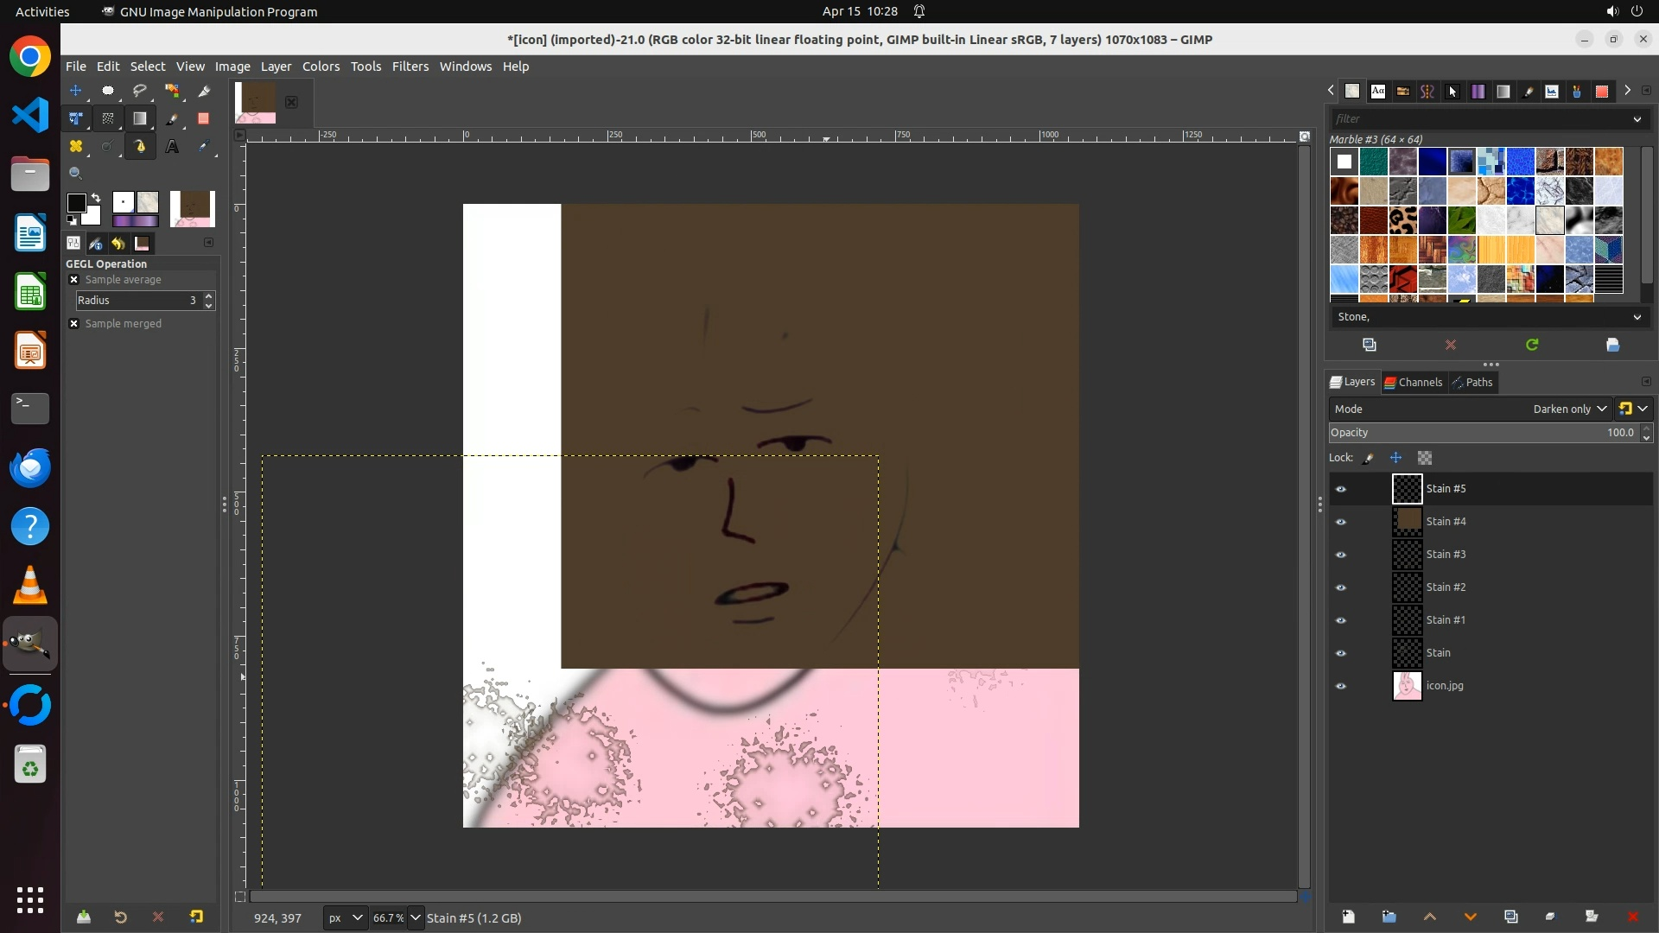
Task: Uncheck Sample average option
Action: coord(74,280)
